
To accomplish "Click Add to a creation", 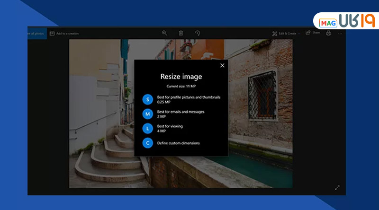I will coord(64,34).
